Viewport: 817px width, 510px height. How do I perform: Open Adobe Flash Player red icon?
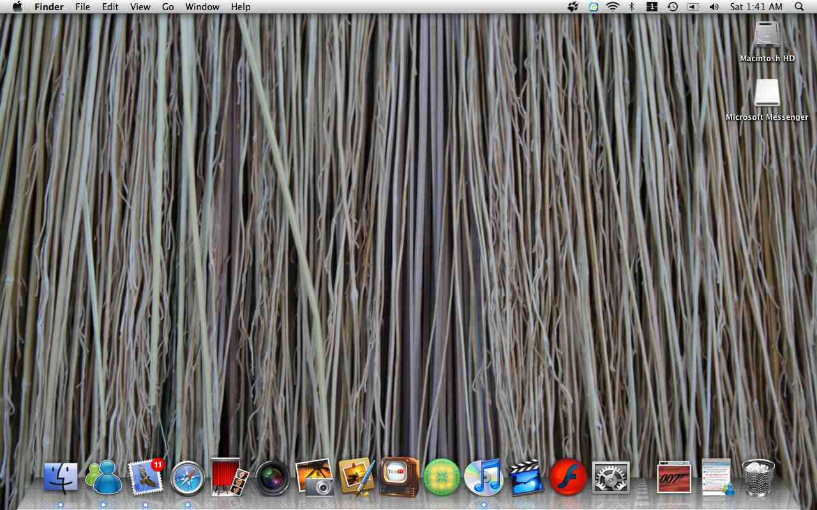coord(568,477)
